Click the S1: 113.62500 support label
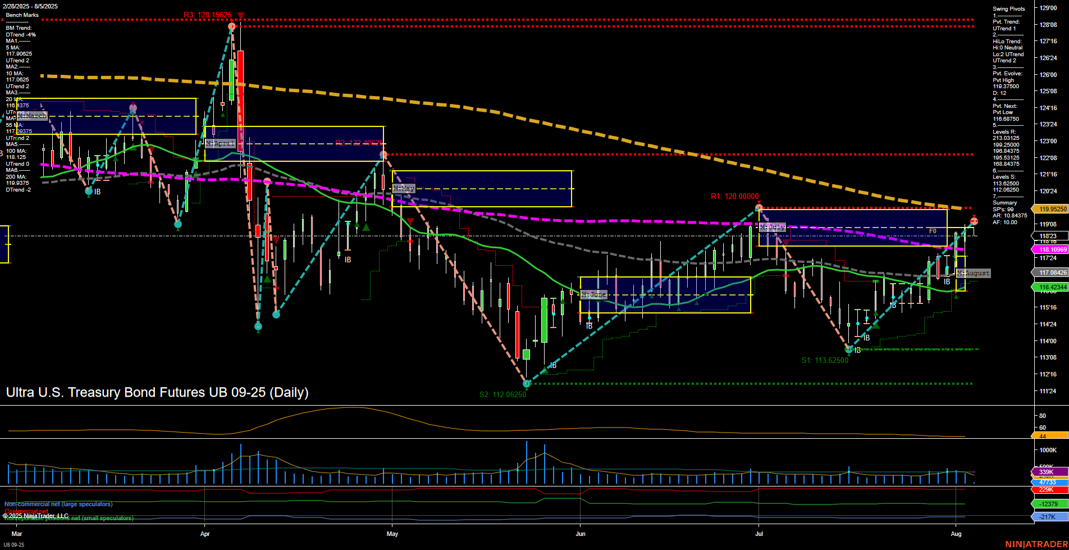 tap(825, 360)
